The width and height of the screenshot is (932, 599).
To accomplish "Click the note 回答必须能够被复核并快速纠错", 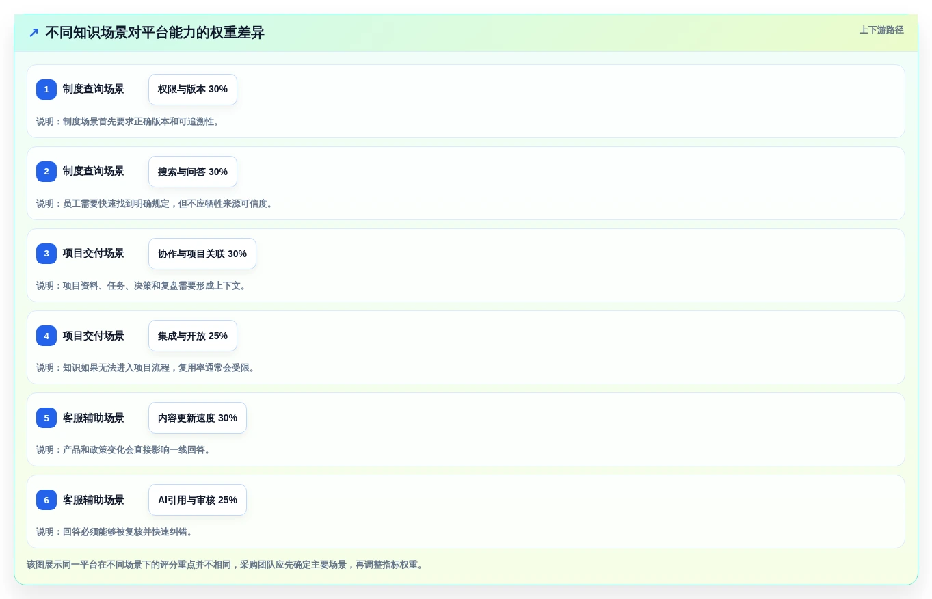I will click(116, 532).
